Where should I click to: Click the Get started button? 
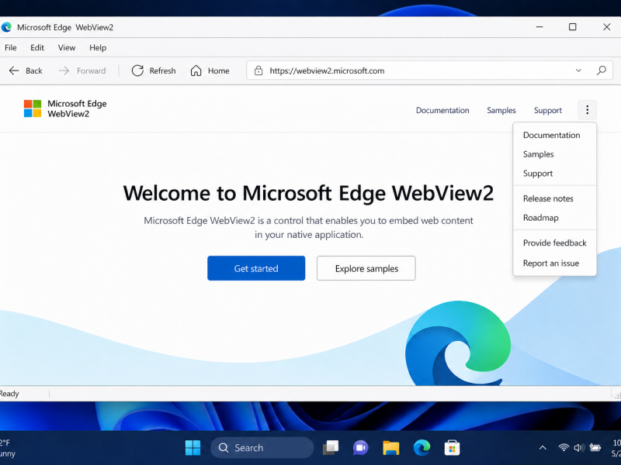pos(256,268)
